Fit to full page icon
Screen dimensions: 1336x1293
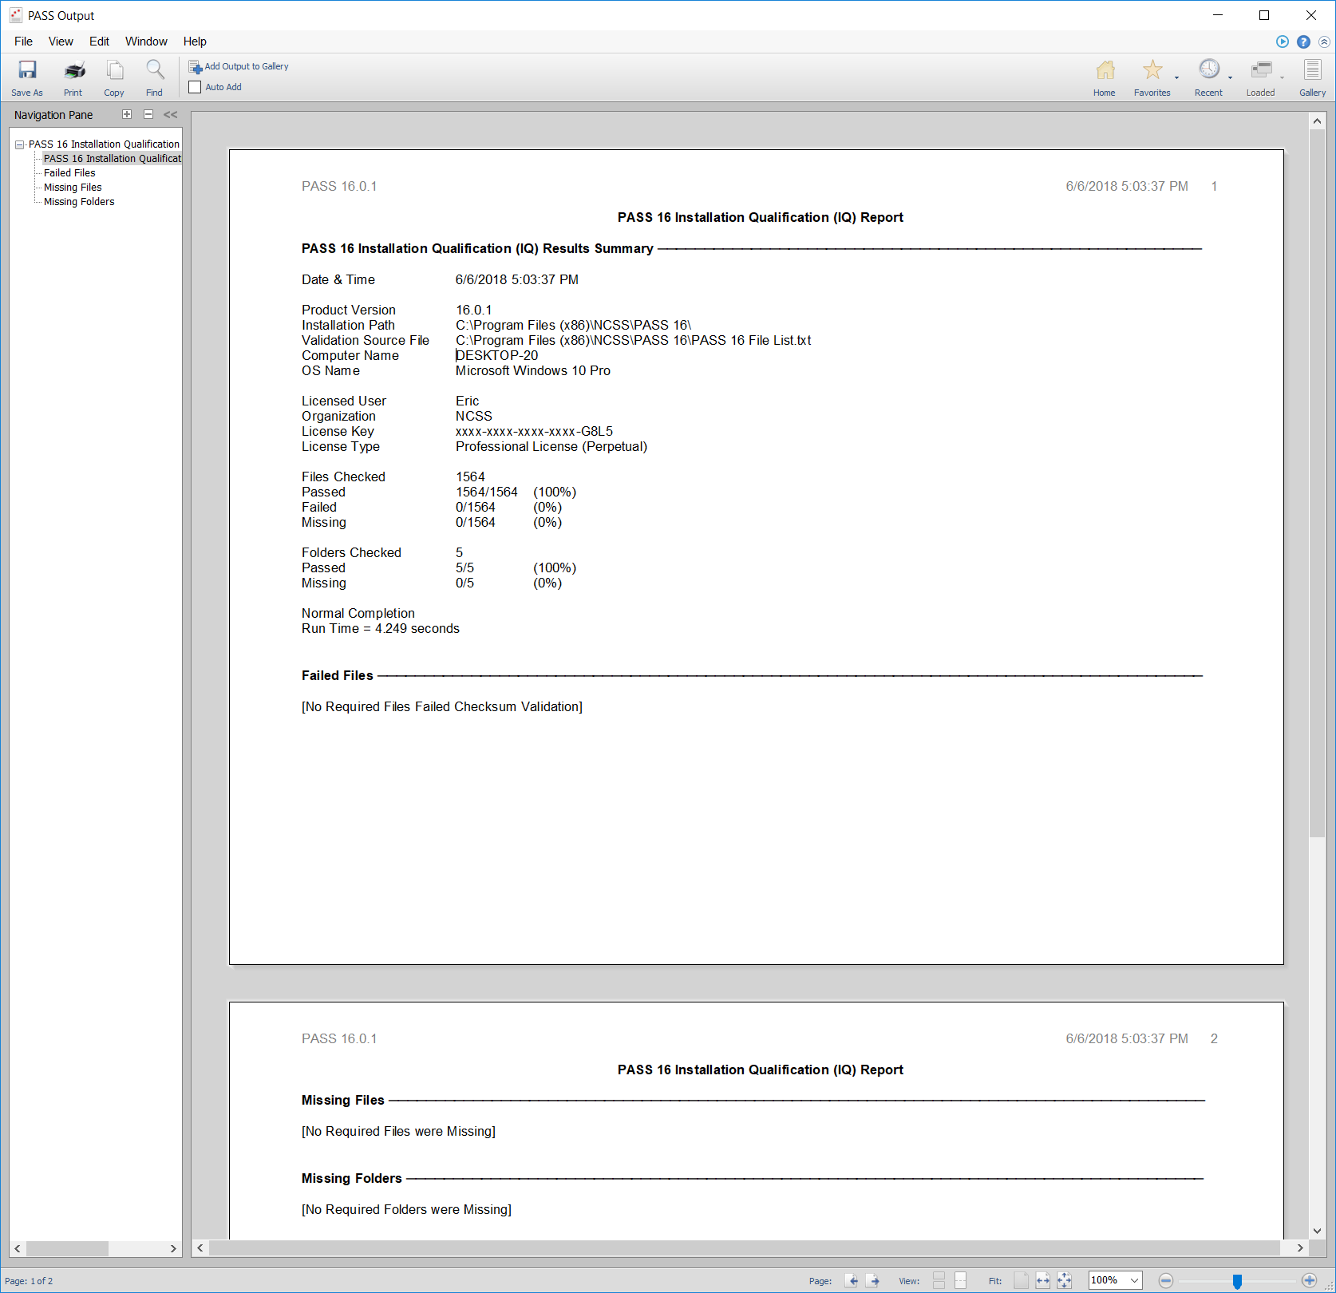click(x=1022, y=1280)
